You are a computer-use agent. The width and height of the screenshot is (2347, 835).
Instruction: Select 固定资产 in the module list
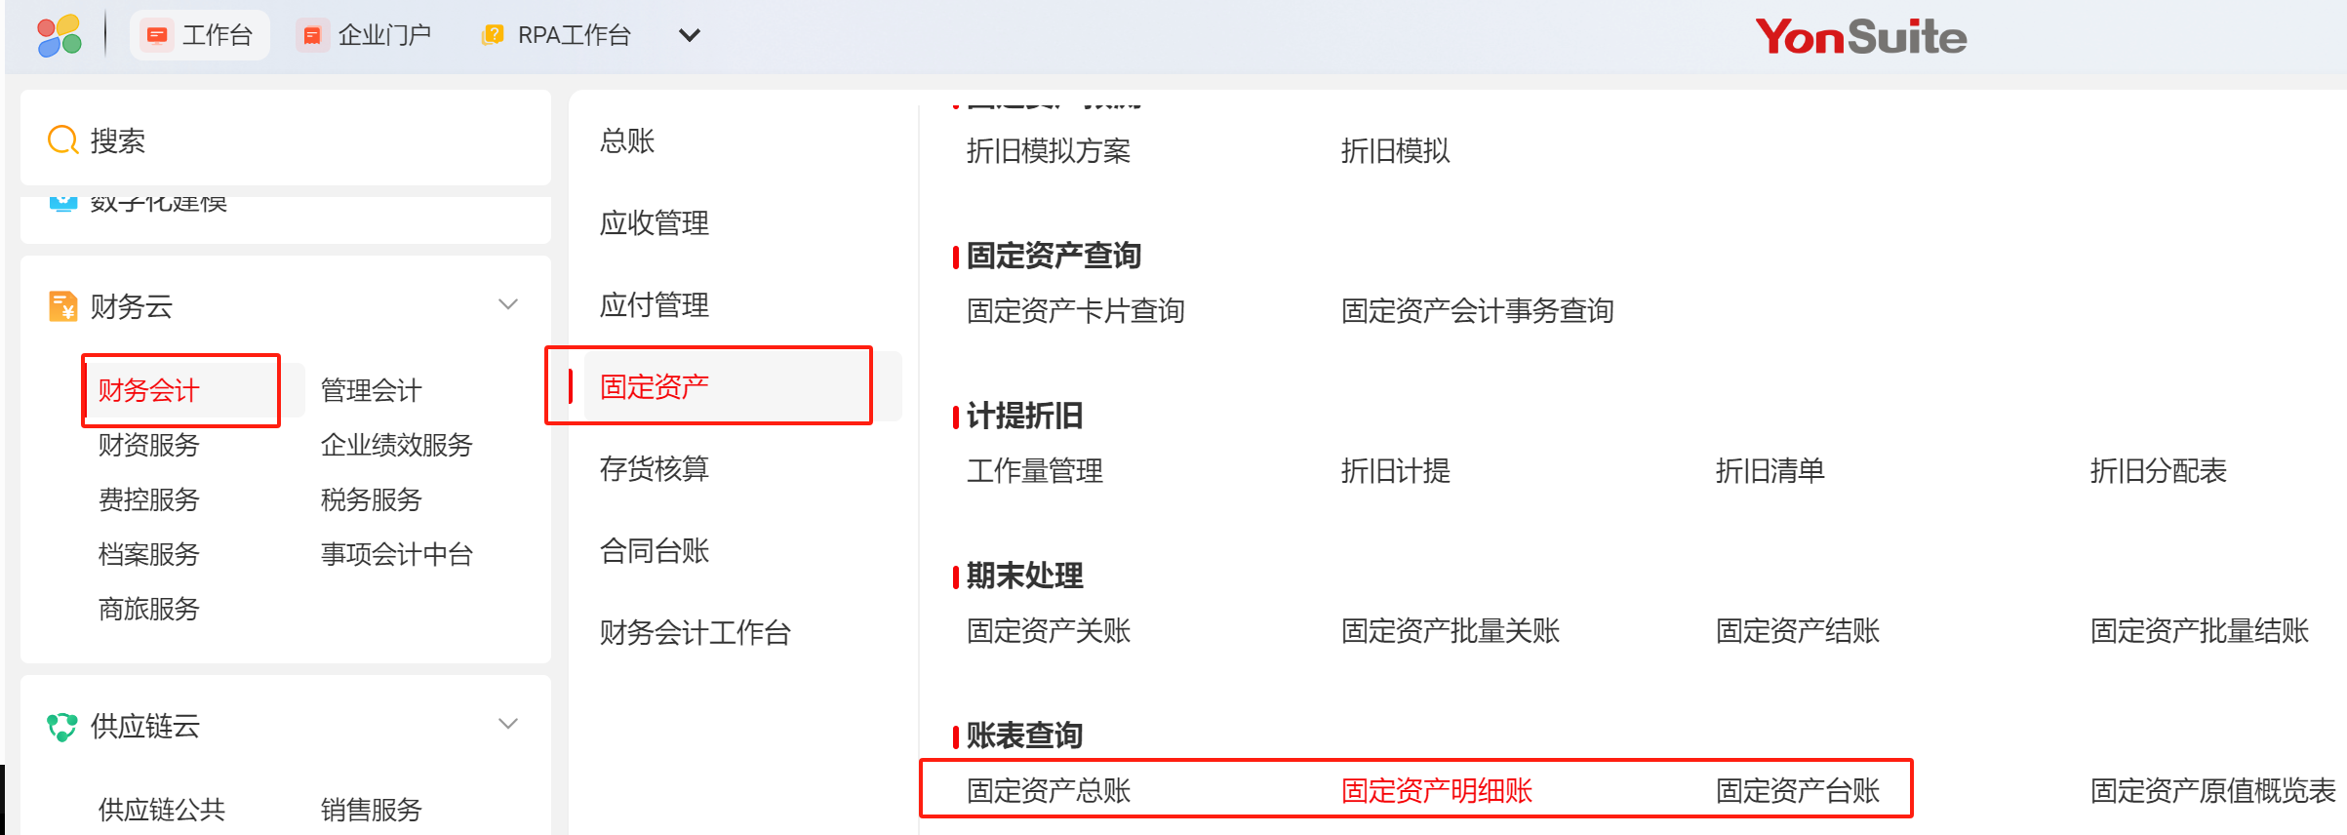click(x=655, y=386)
